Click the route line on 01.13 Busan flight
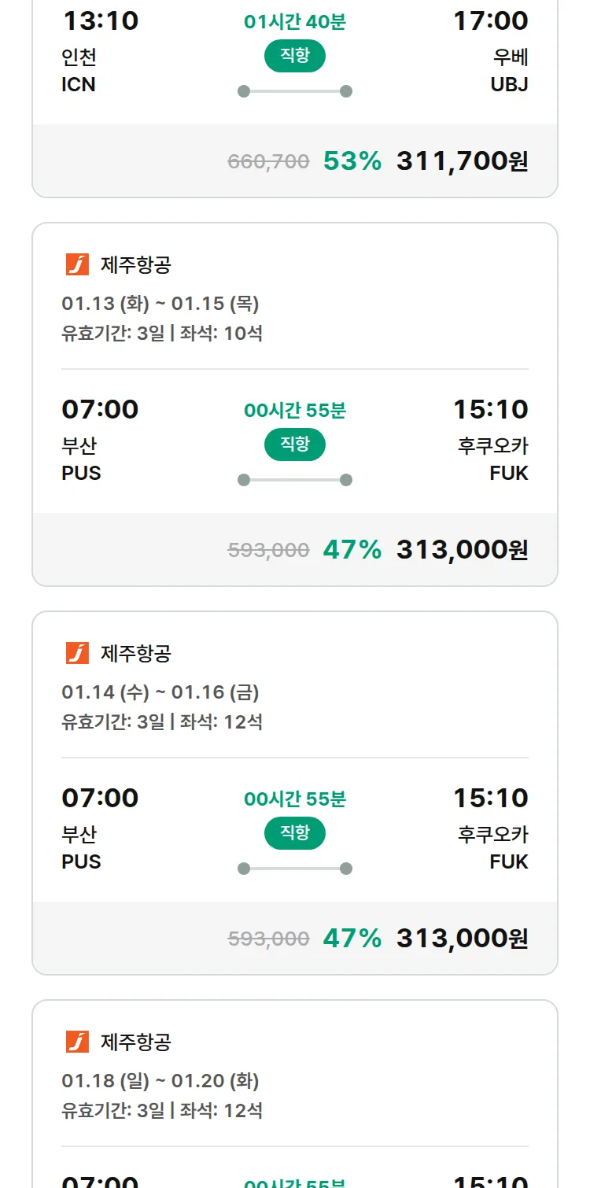The width and height of the screenshot is (590, 1188). (x=294, y=480)
